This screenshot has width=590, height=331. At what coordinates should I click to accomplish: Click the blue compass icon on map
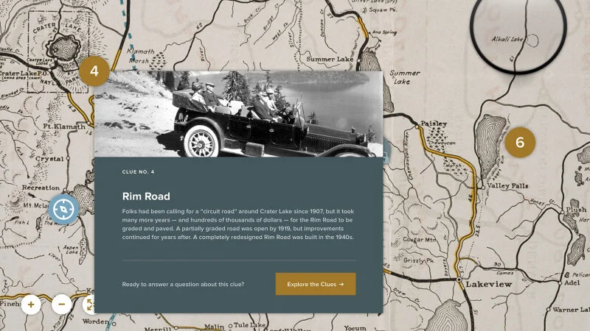pyautogui.click(x=63, y=209)
